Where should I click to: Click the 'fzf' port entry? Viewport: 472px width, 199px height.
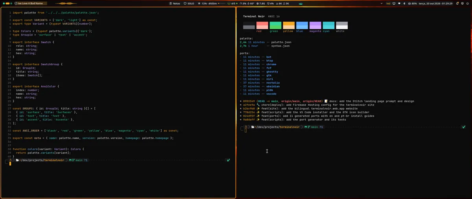point(269,68)
